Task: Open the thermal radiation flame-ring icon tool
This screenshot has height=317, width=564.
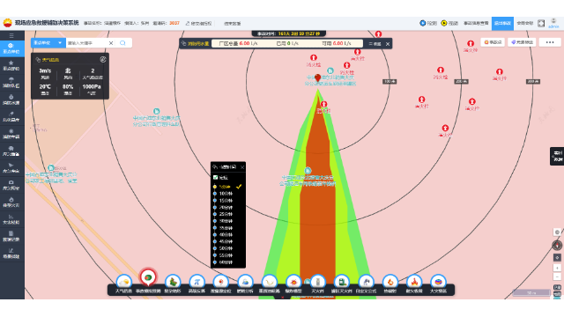Action: (x=390, y=282)
